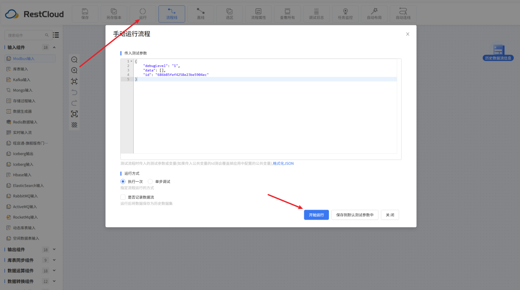The image size is (520, 290).
Task: Select the Modbus输入 component
Action: [x=30, y=59]
